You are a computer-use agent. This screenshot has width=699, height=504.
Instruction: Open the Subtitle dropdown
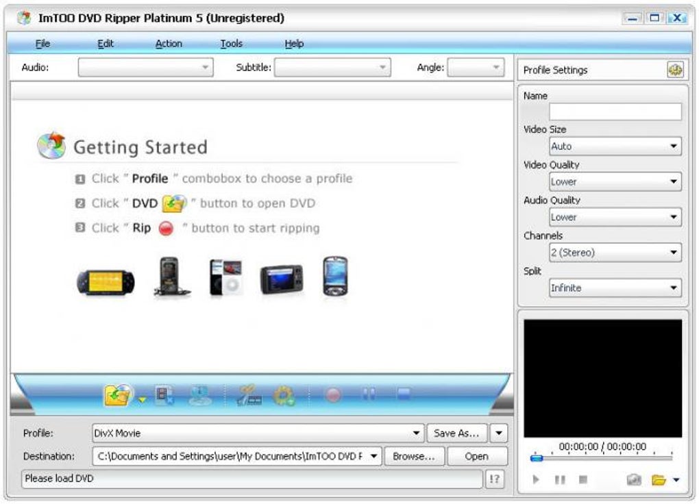(332, 67)
